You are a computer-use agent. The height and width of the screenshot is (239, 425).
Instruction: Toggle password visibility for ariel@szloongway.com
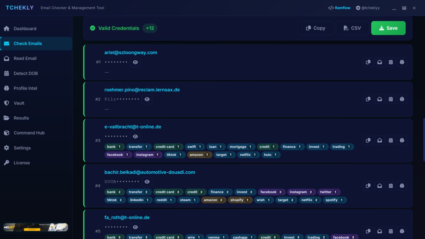point(135,62)
